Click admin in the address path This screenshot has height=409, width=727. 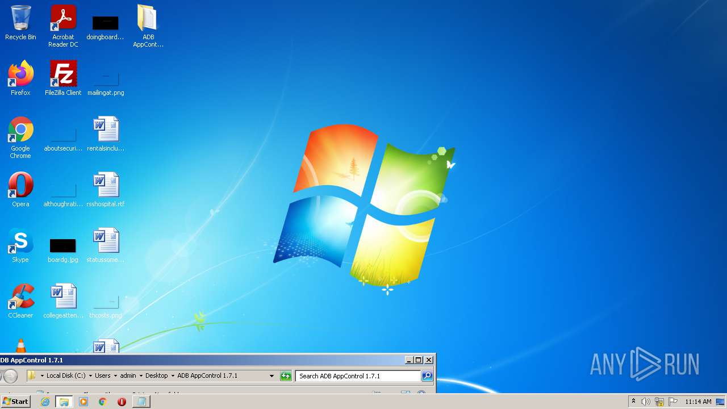128,376
